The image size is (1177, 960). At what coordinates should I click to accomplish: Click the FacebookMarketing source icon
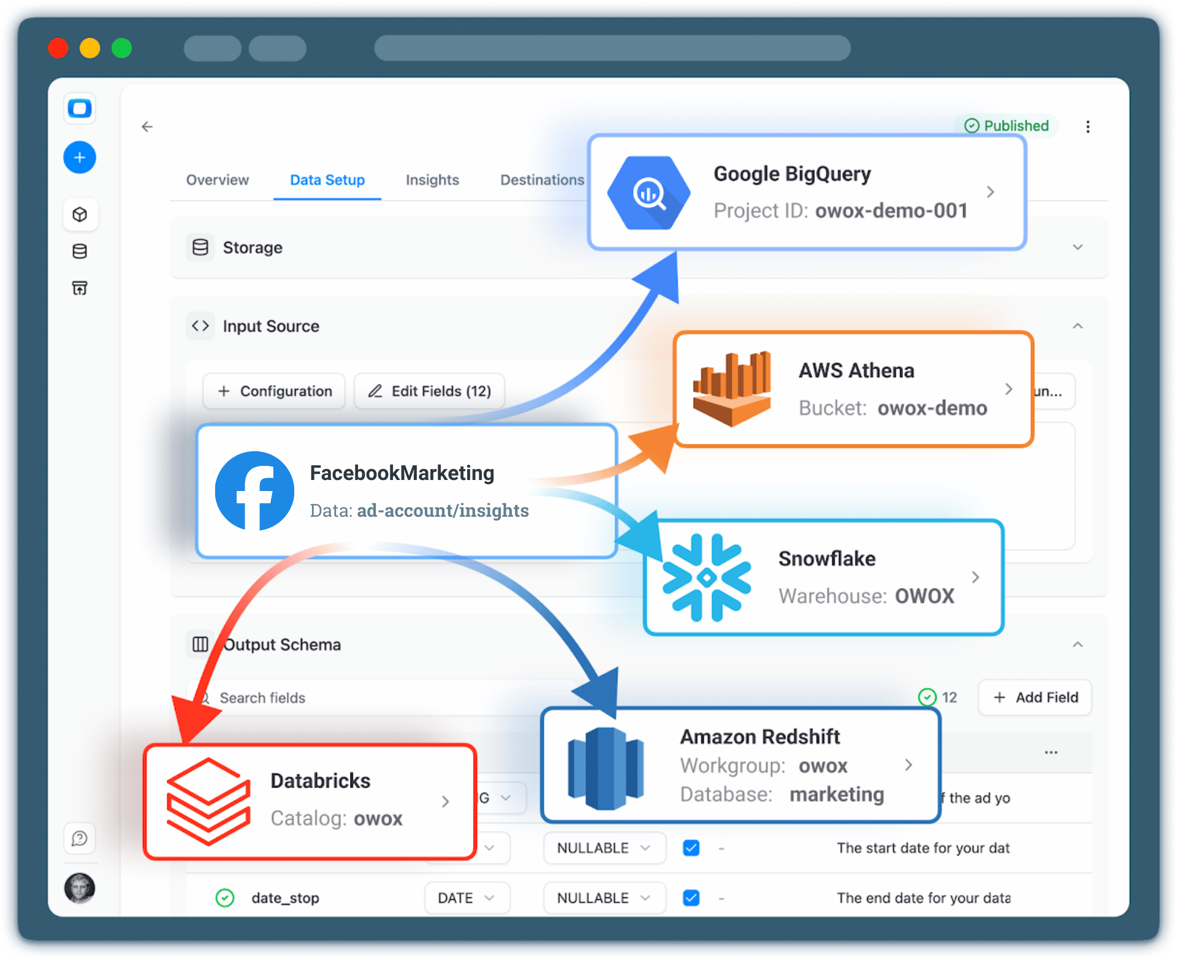click(254, 490)
